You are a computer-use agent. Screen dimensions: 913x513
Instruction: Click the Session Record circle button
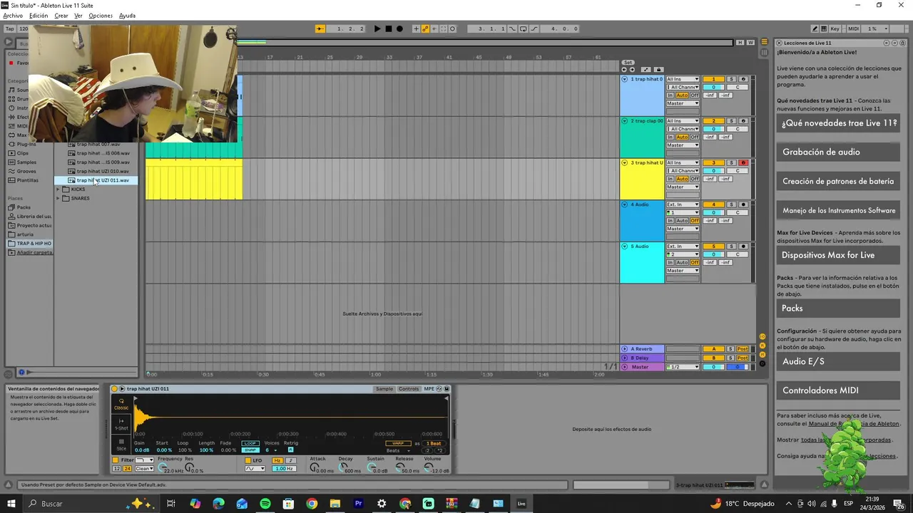coord(452,28)
